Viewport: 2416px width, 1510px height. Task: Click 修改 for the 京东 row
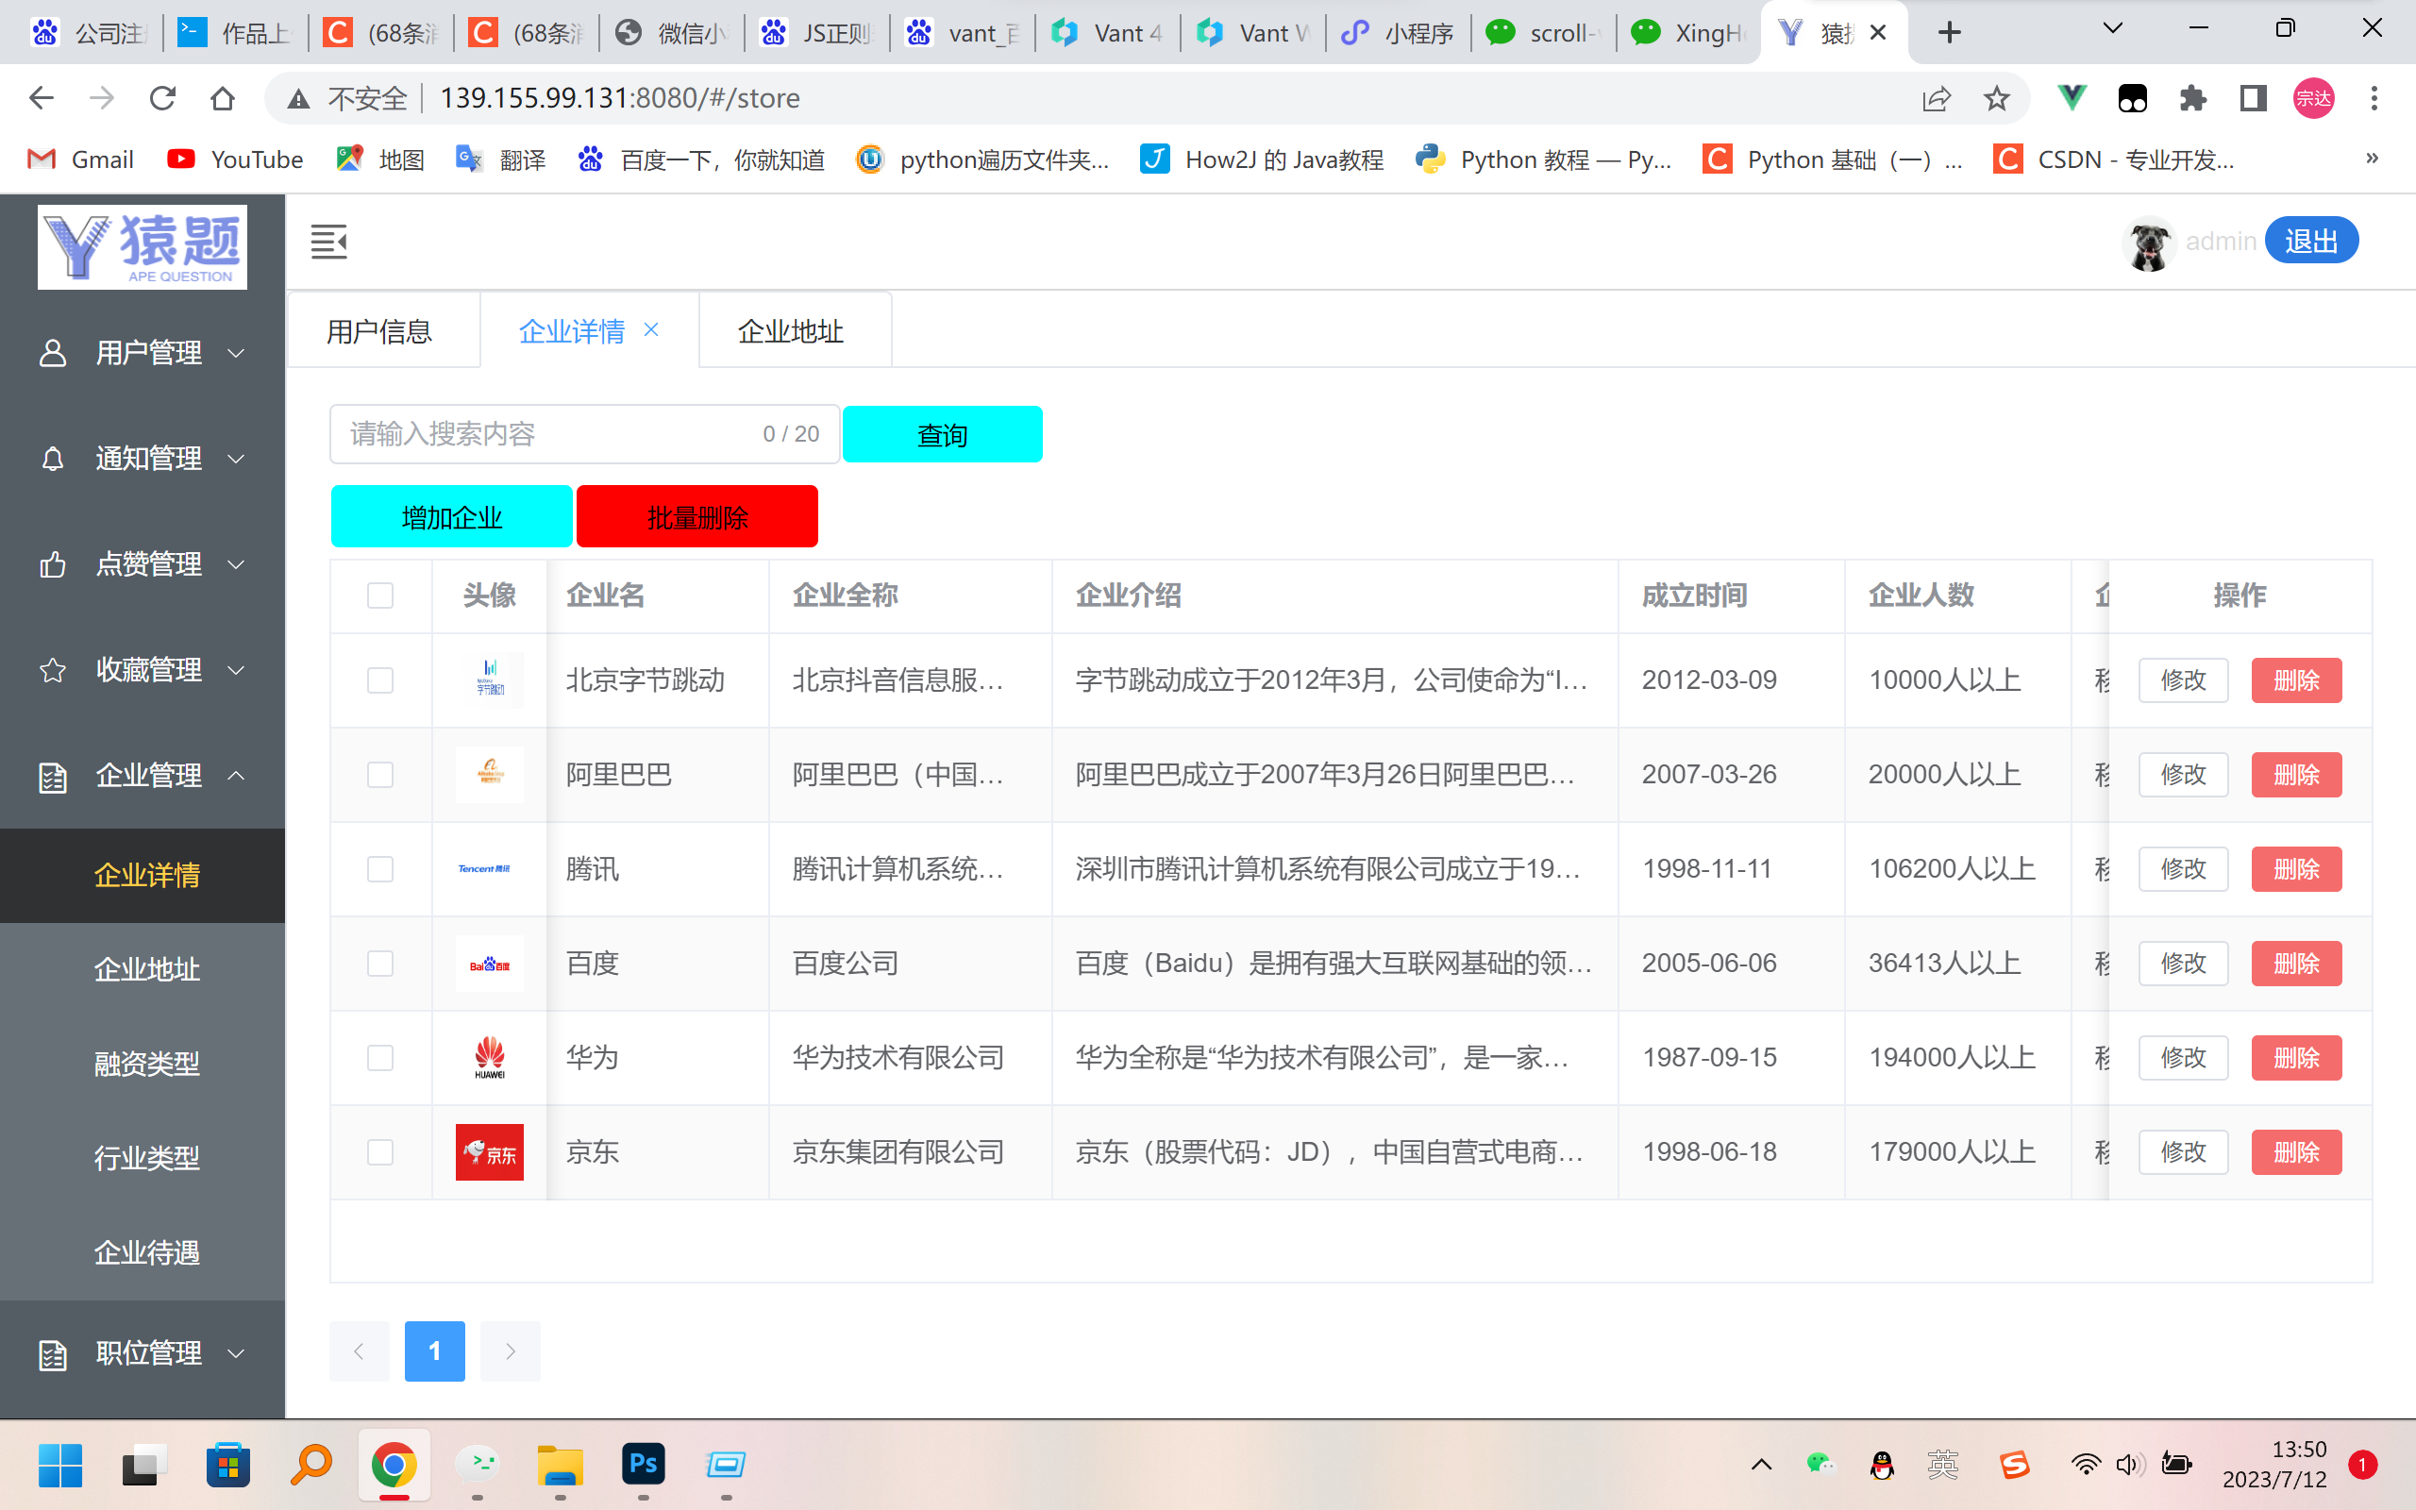click(x=2184, y=1152)
